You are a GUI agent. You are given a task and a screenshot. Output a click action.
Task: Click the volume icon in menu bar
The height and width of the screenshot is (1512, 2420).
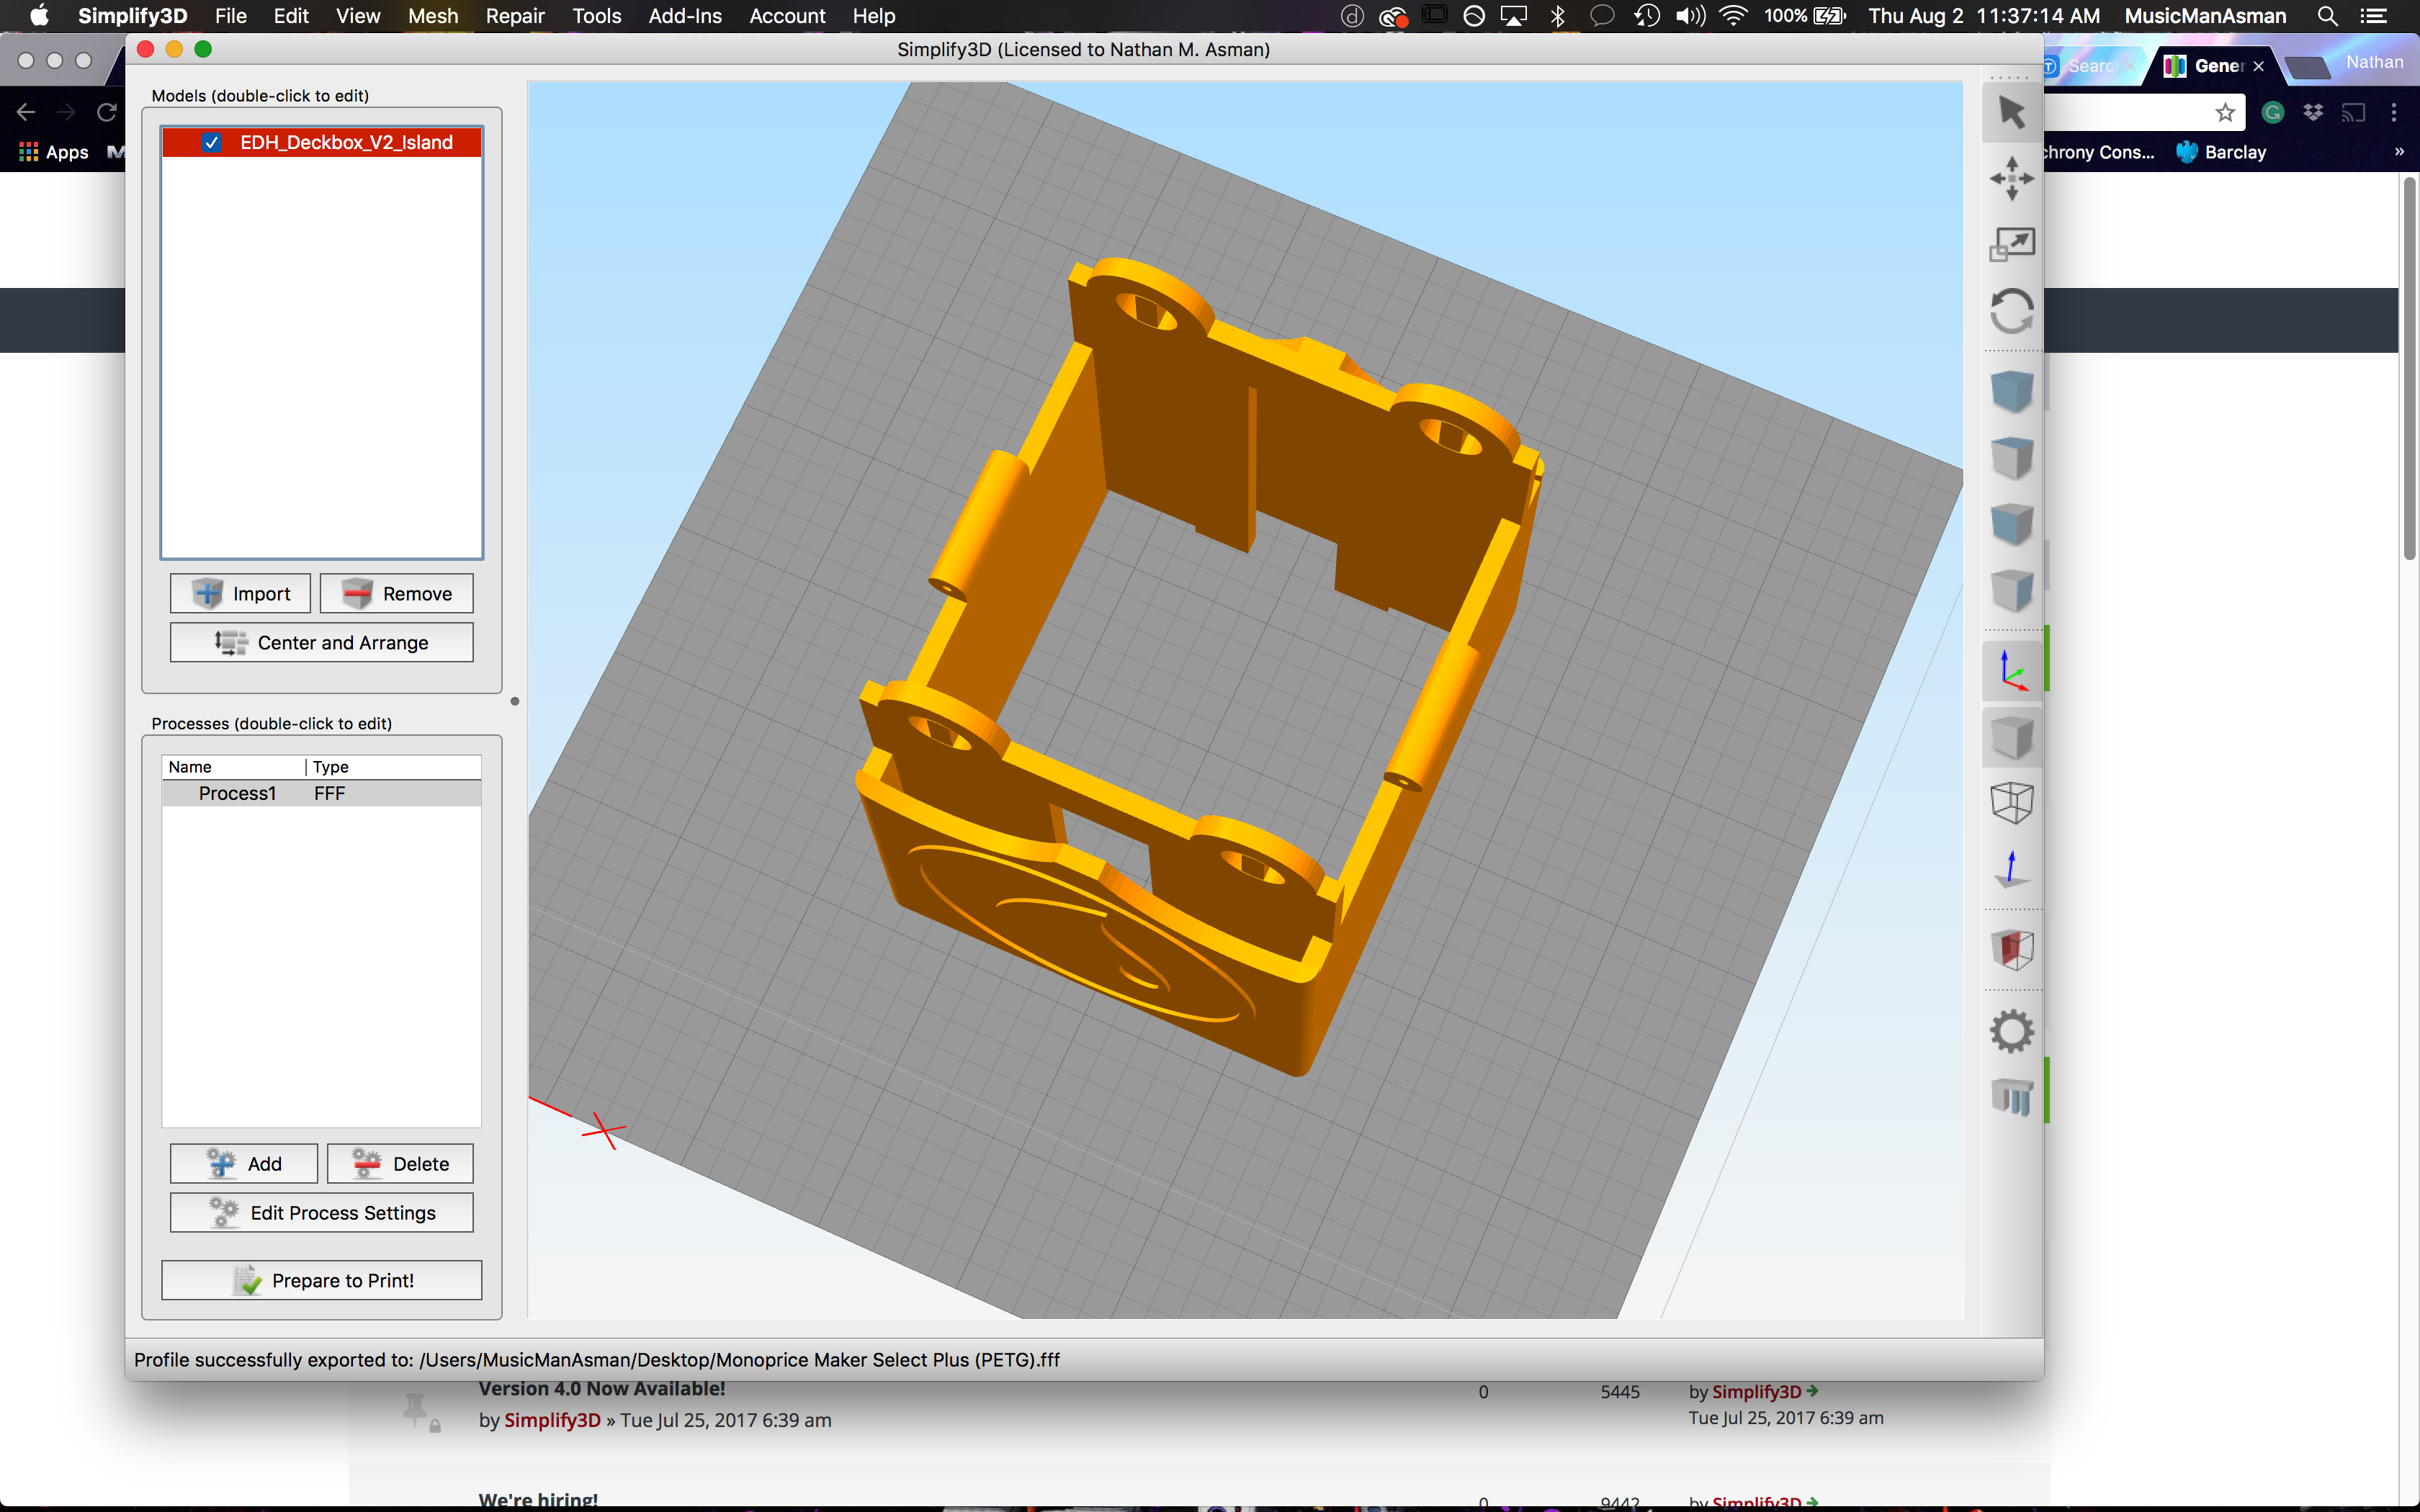click(1690, 16)
